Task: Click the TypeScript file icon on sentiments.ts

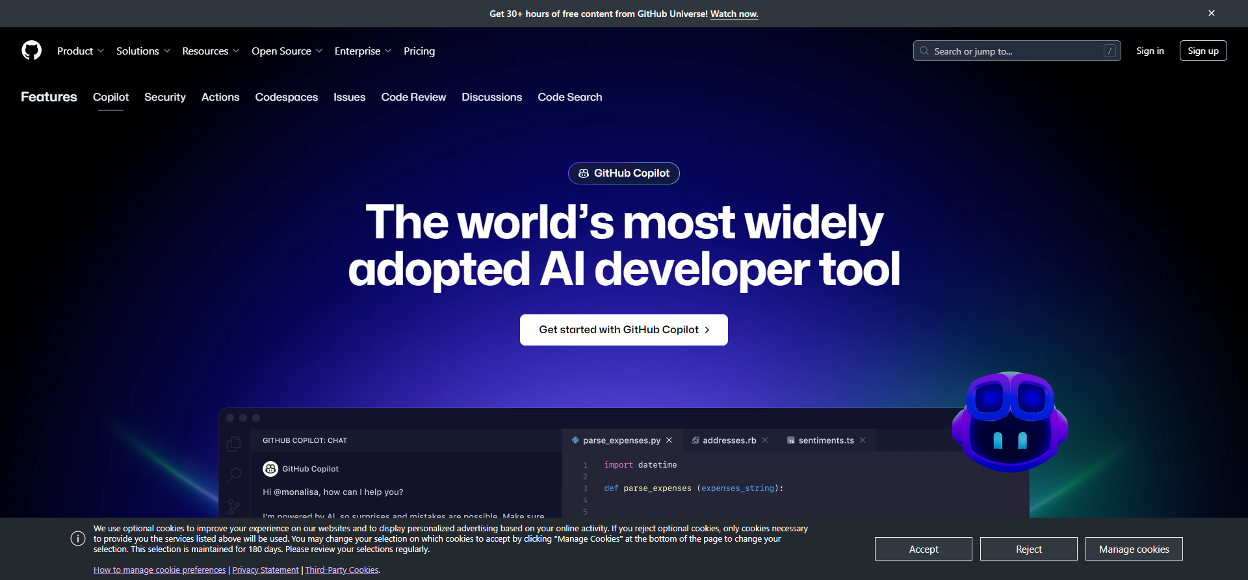Action: 791,440
